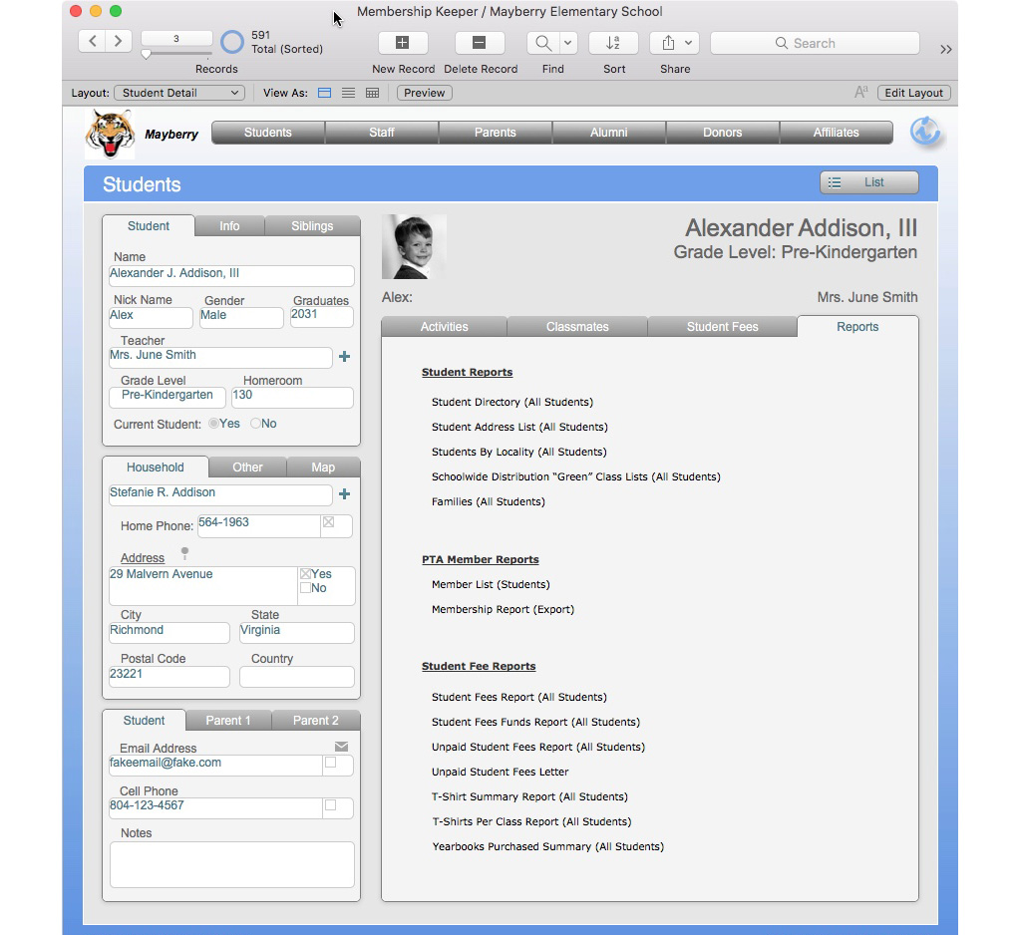
Task: Click Edit Layout button
Action: coord(913,93)
